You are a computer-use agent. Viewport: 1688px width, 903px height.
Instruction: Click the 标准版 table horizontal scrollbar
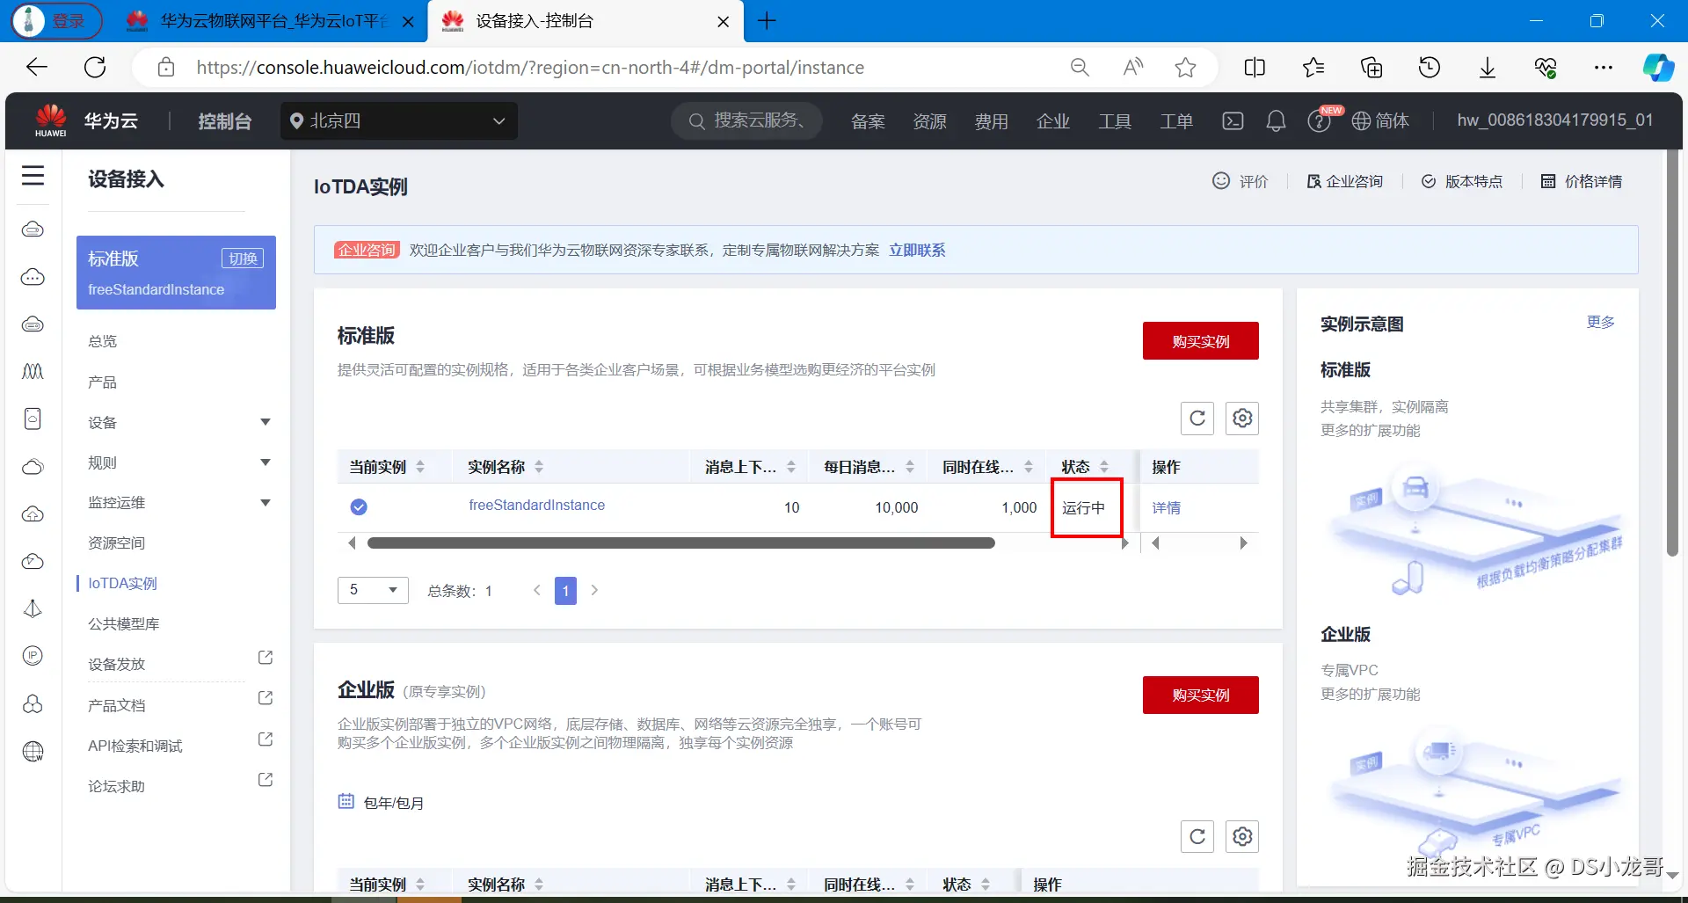(681, 543)
